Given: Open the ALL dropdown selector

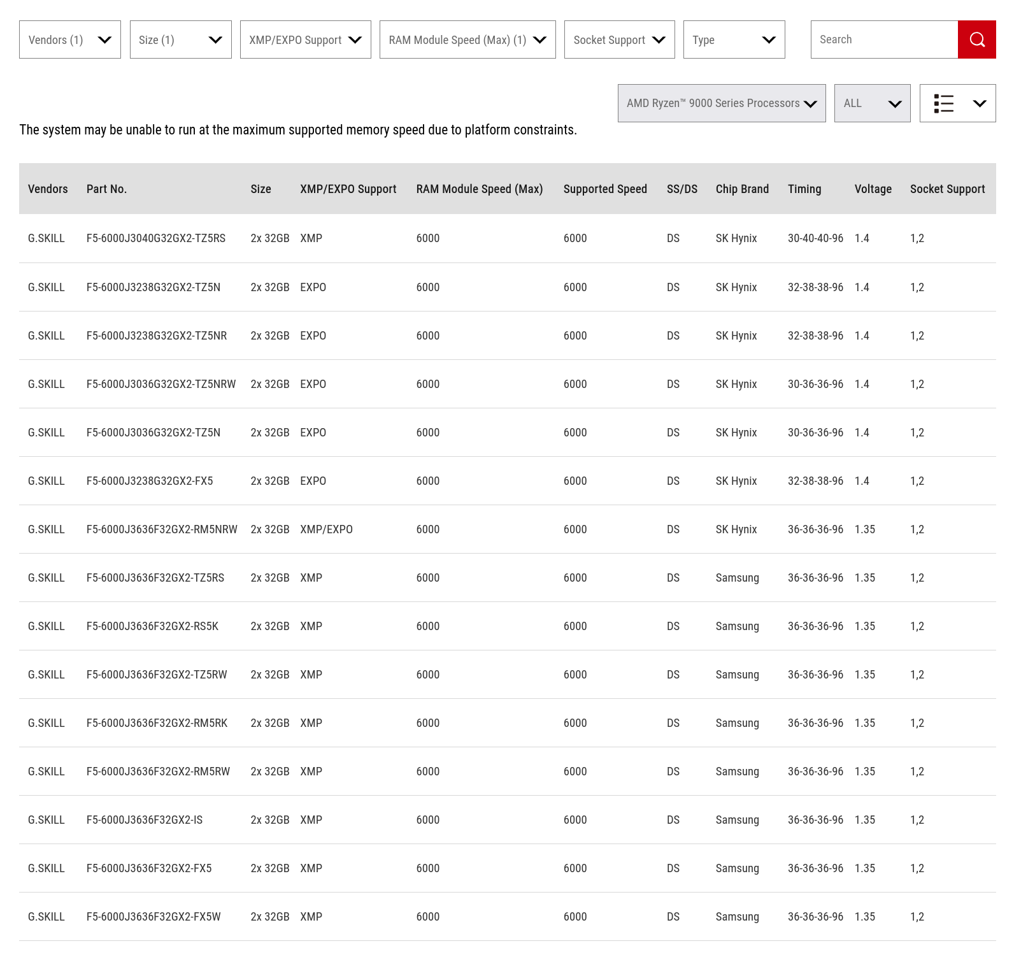Looking at the screenshot, I should point(873,103).
